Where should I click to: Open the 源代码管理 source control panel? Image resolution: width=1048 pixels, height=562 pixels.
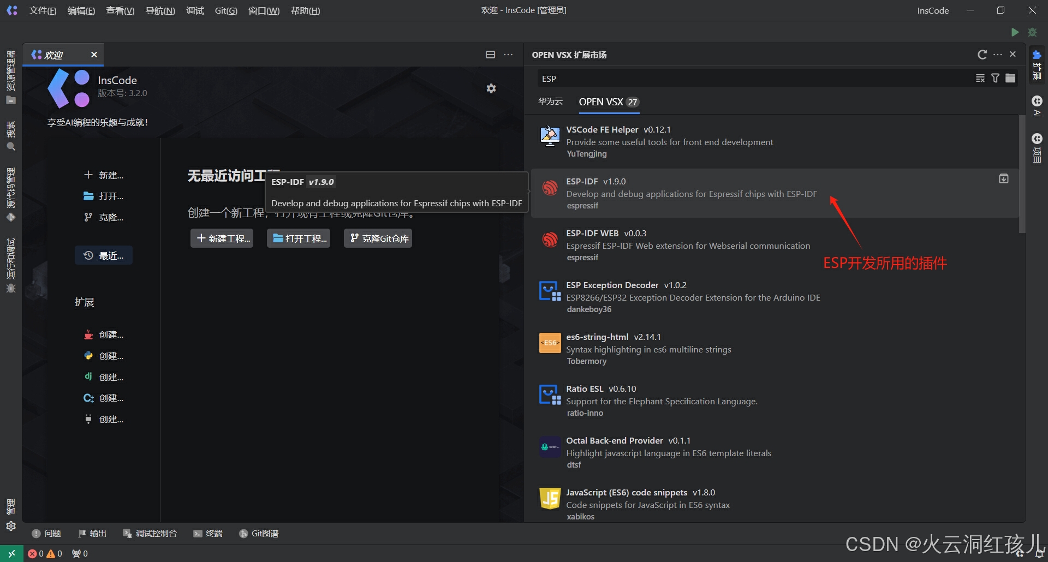[x=11, y=194]
